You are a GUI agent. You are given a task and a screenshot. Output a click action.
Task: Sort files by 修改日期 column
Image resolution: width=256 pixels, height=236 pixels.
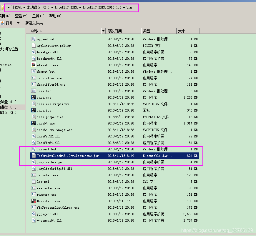click(123, 31)
